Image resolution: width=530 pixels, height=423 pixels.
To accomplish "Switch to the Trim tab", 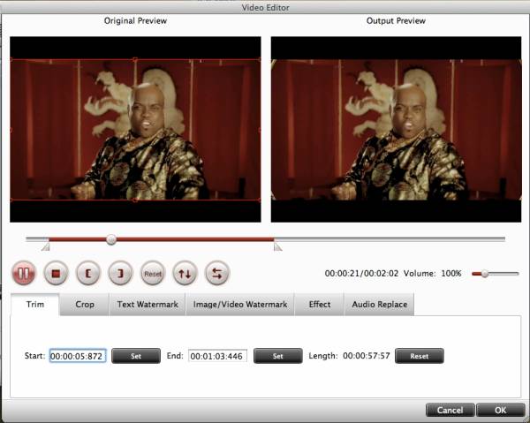I will pyautogui.click(x=35, y=305).
